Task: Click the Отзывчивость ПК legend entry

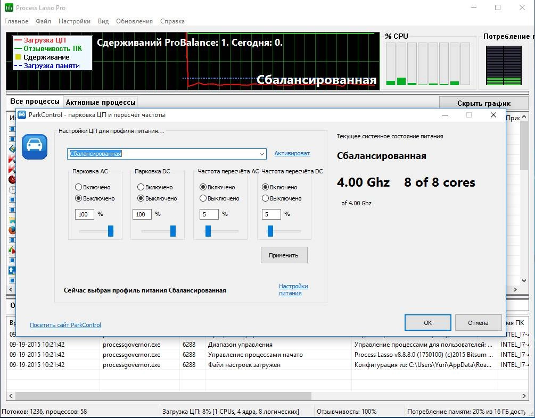Action: [48, 48]
